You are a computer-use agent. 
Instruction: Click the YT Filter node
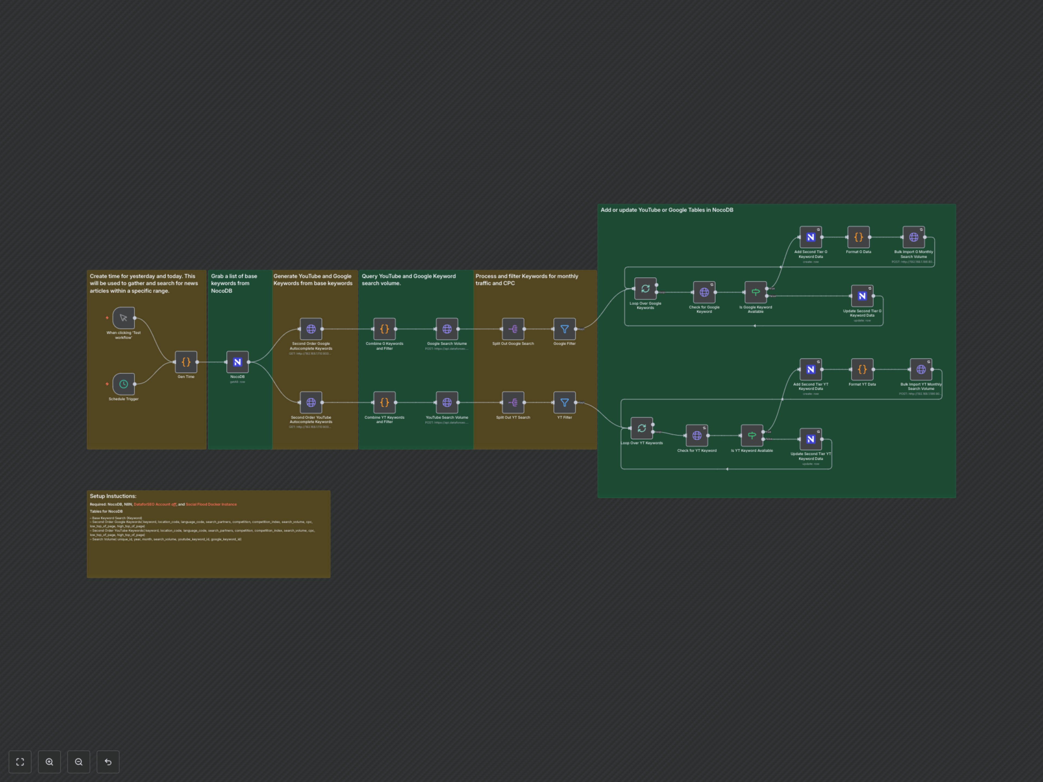(x=564, y=403)
